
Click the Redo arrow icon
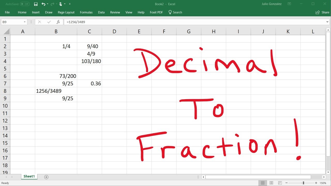52,4
